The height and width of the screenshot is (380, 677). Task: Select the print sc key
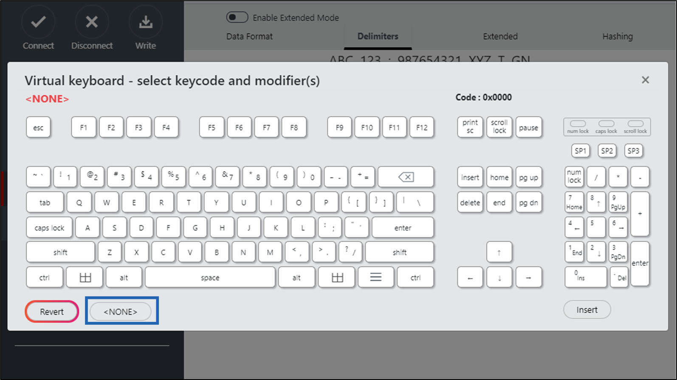(x=470, y=127)
